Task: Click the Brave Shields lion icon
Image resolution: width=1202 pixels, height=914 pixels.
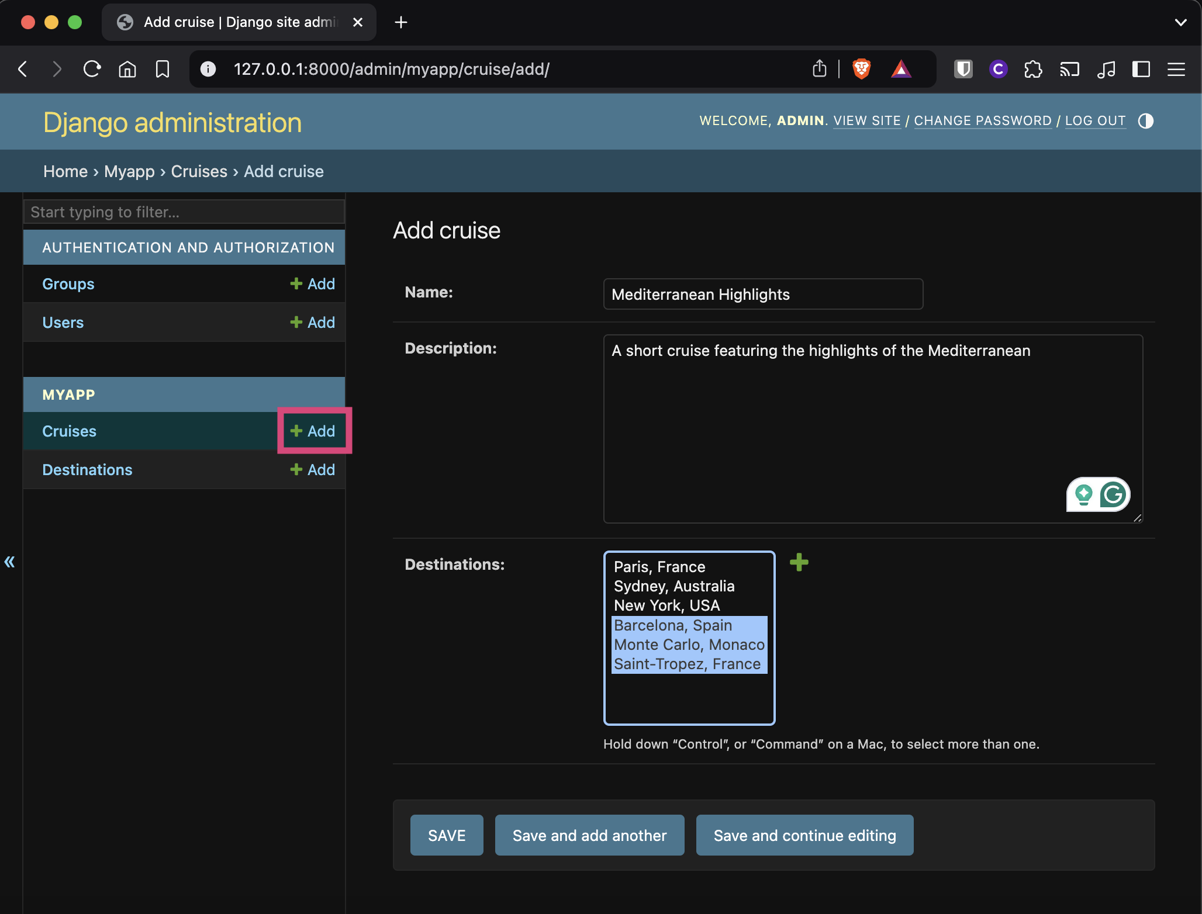Action: (861, 69)
